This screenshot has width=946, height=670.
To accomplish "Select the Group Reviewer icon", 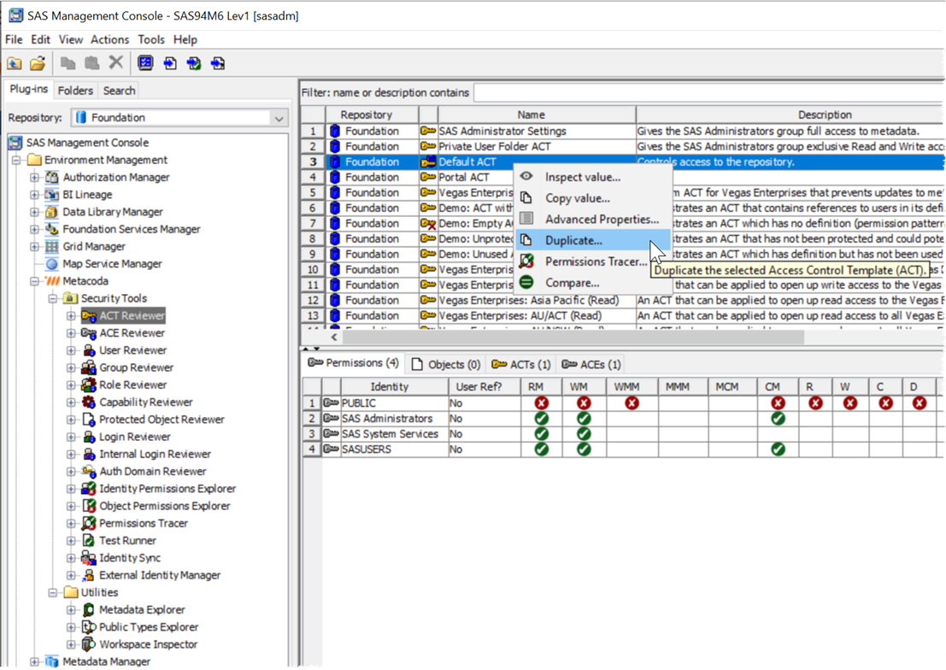I will click(x=89, y=367).
